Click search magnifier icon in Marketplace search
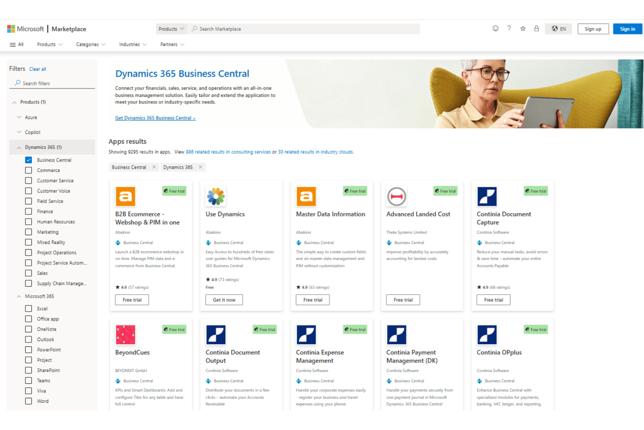Image resolution: width=644 pixels, height=430 pixels. (195, 29)
